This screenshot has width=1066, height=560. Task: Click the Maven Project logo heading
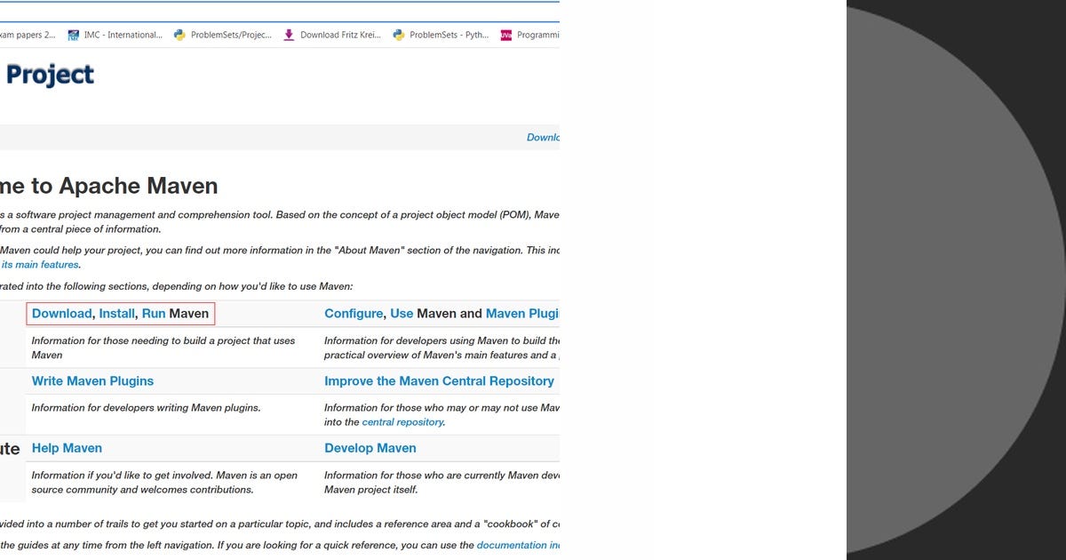49,75
